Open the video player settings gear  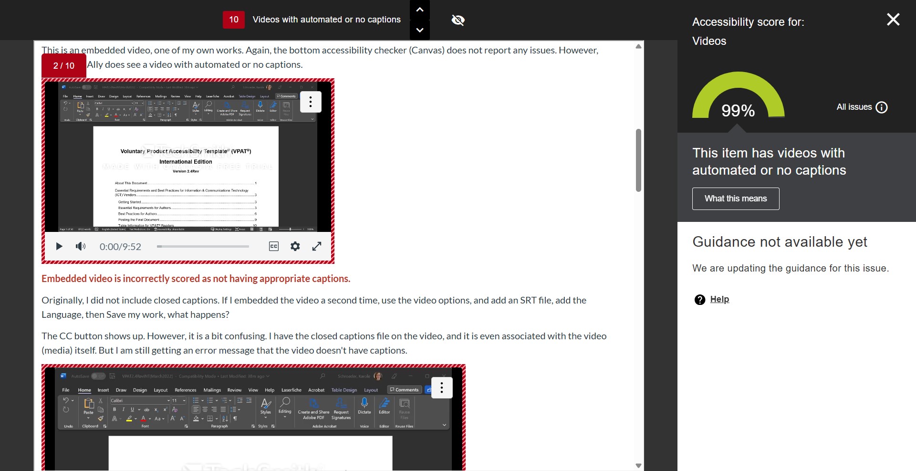[x=295, y=246]
